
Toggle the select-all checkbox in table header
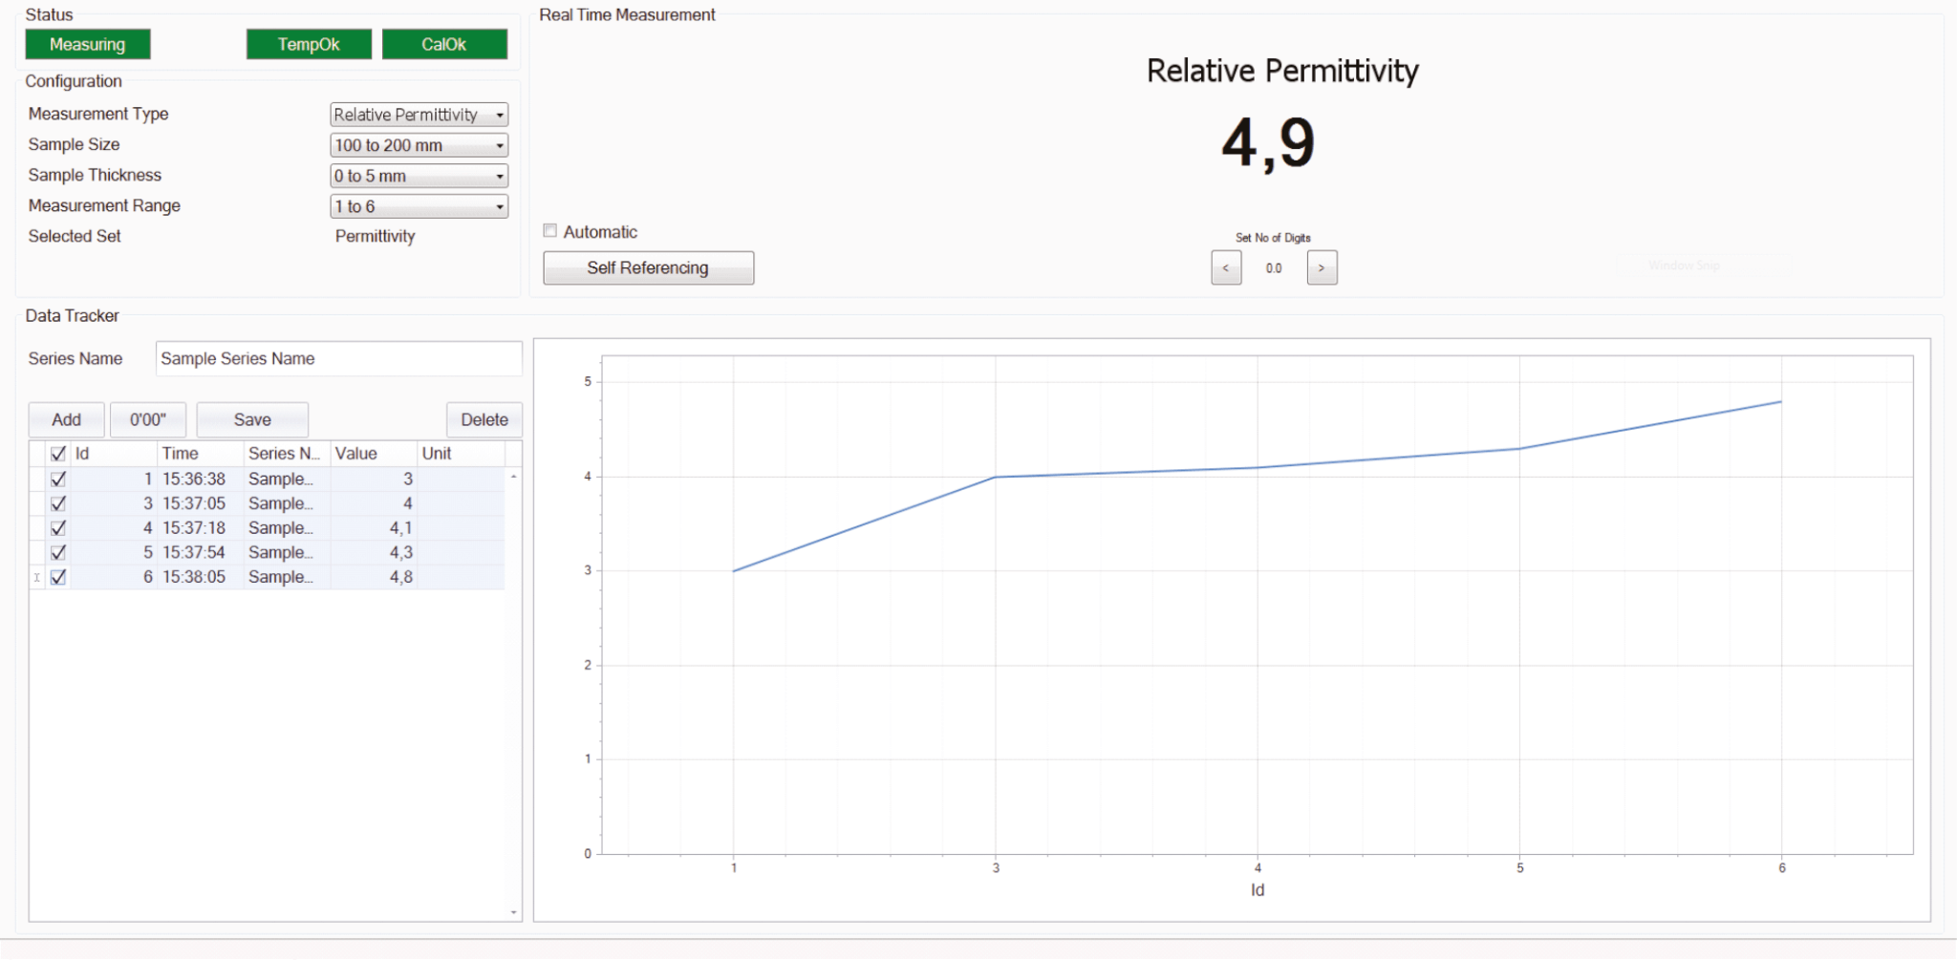coord(58,454)
